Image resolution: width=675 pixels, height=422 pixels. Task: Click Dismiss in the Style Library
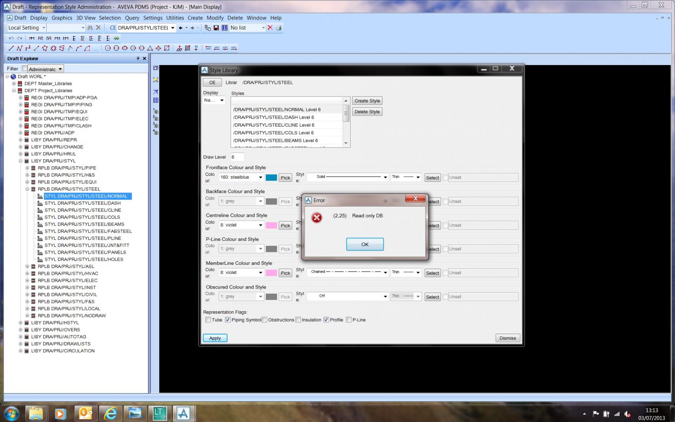coord(508,338)
